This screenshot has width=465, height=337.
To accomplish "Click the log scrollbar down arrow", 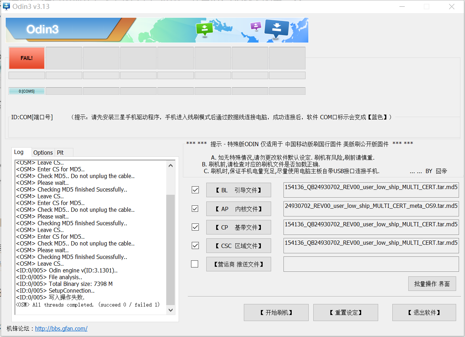I will pos(170,310).
